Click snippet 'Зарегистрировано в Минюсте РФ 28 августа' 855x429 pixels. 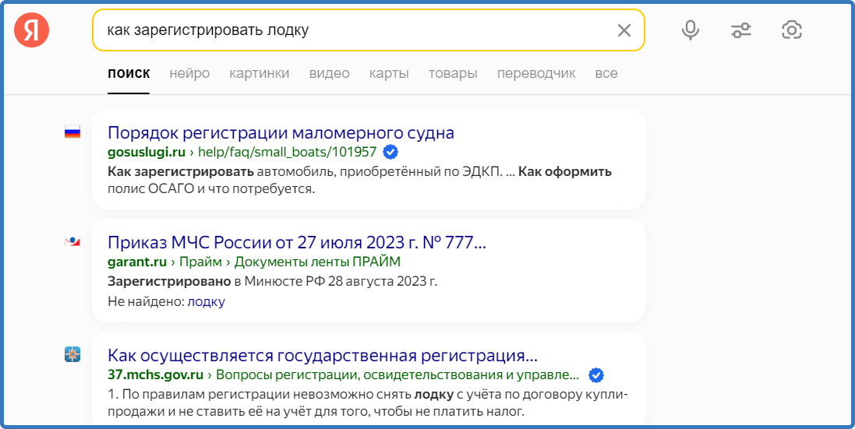tap(273, 282)
